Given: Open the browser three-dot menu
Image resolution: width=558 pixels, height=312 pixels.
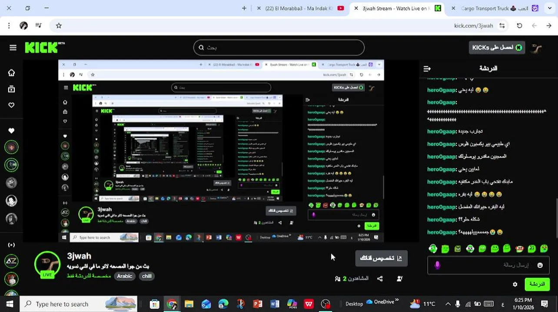Looking at the screenshot, I should (9, 26).
